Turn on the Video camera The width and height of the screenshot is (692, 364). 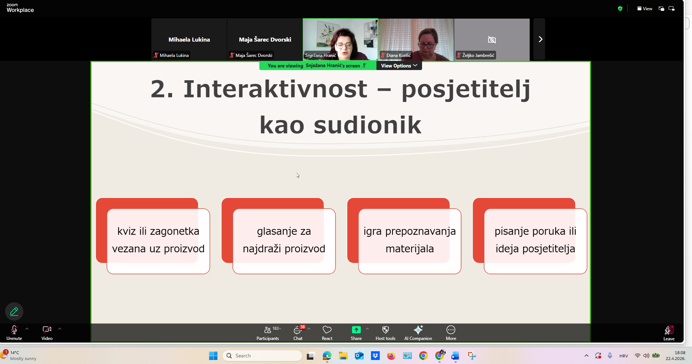[x=47, y=332]
